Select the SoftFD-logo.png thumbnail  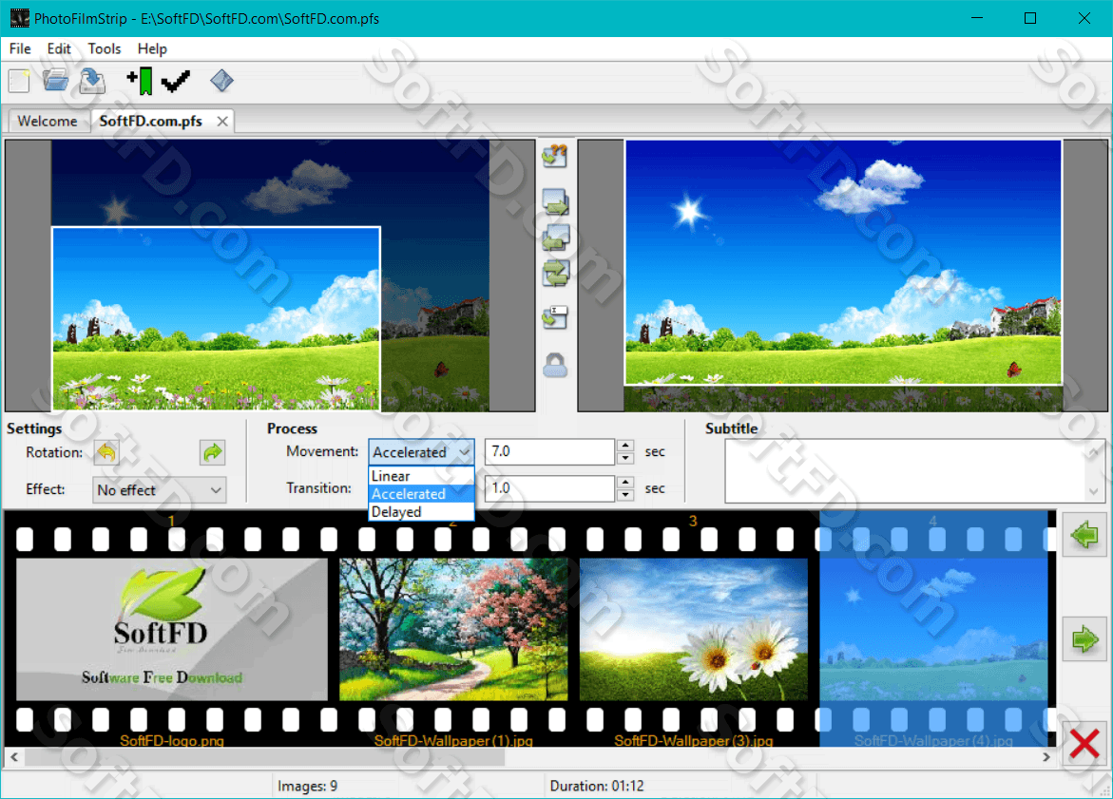click(172, 629)
